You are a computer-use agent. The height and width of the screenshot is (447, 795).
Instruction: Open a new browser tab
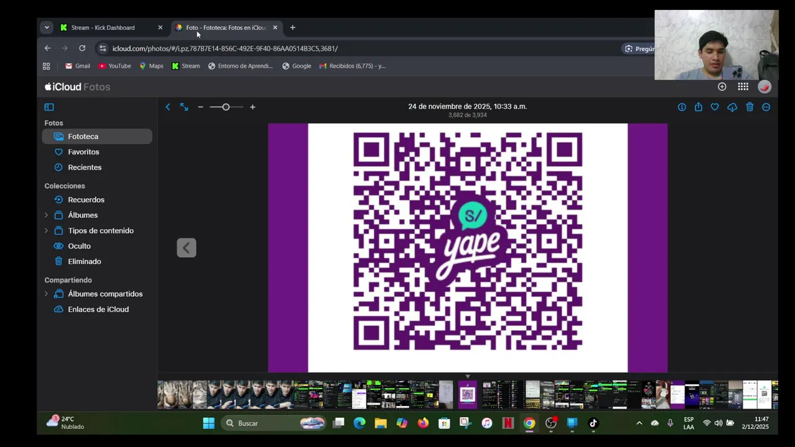pos(293,27)
